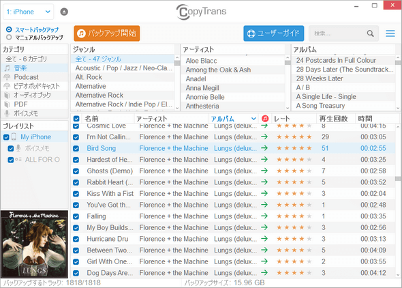Screen dimensions: 402x288
Task: Click the music note icon beside 音楽
Action: [x=7, y=68]
